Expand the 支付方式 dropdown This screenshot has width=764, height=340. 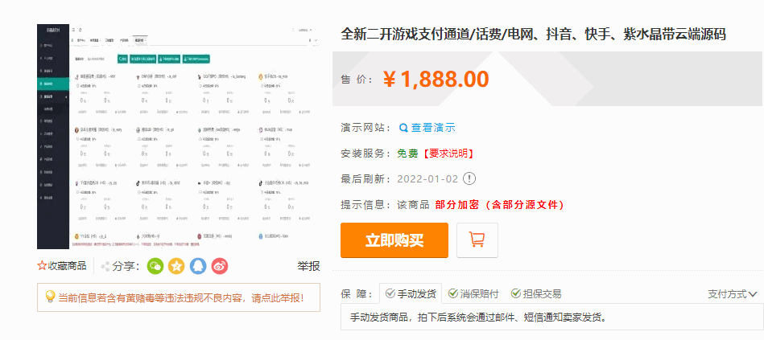pos(732,294)
